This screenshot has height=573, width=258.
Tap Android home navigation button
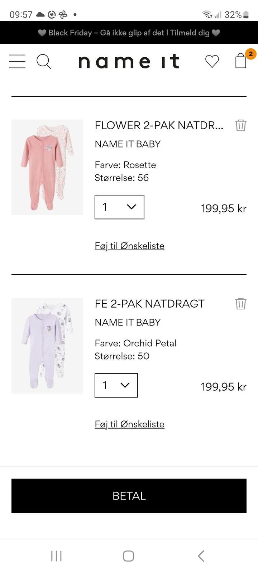[x=129, y=556]
